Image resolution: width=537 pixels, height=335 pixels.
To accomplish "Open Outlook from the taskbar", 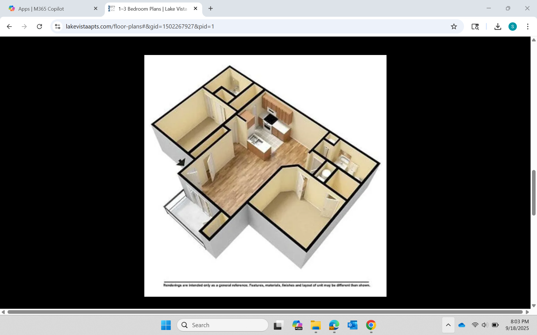I will [352, 325].
